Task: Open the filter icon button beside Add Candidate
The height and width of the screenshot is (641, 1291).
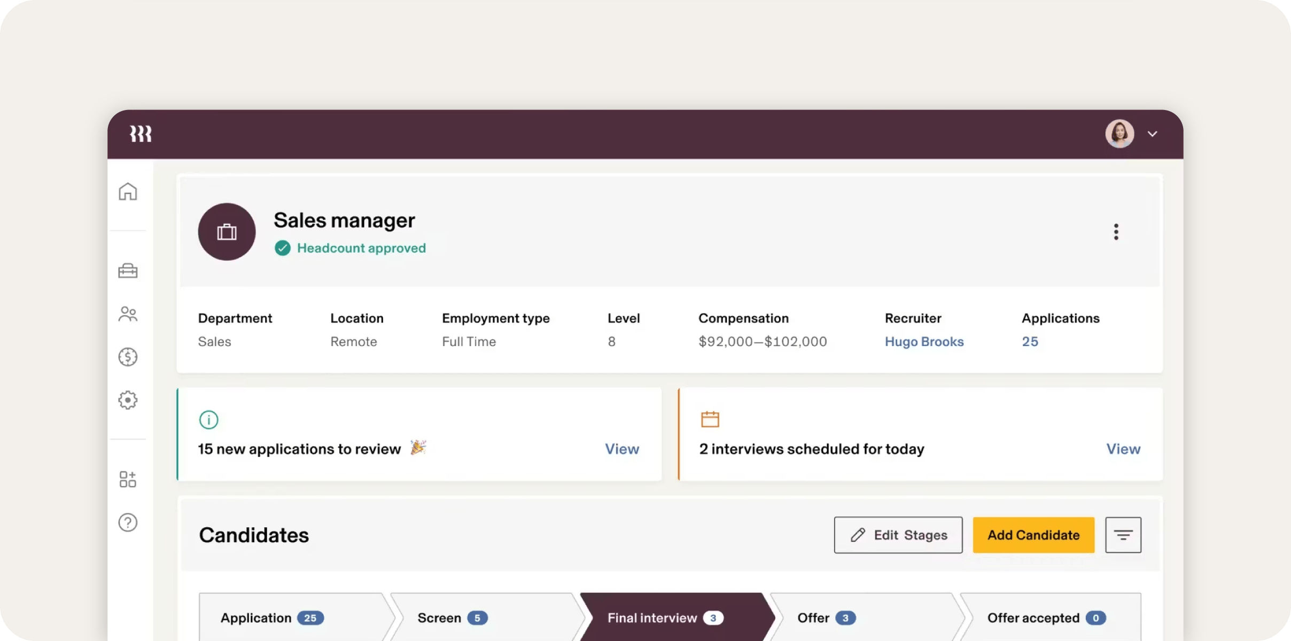Action: (1123, 535)
